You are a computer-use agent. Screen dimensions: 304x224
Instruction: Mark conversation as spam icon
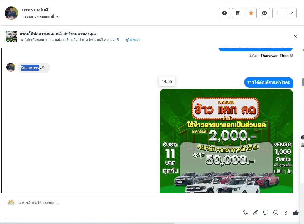(x=224, y=13)
